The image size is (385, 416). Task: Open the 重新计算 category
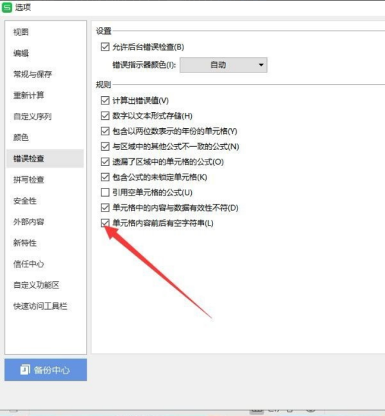click(x=45, y=96)
